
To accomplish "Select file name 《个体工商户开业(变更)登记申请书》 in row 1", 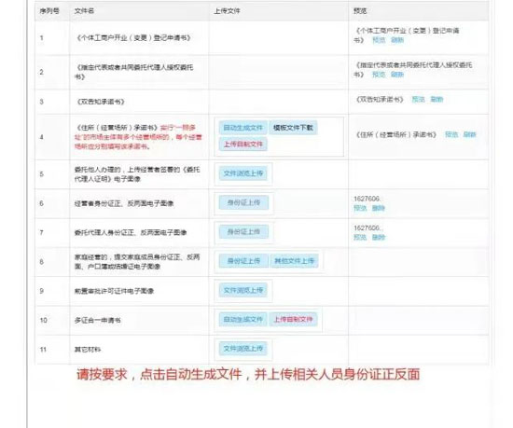I will point(133,38).
